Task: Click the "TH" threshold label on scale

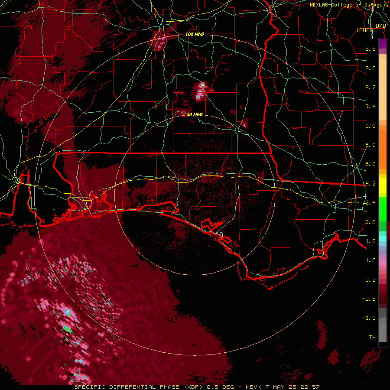Action: tap(372, 338)
